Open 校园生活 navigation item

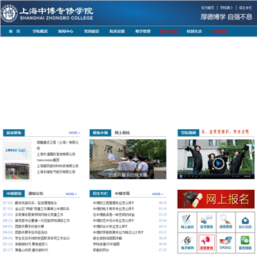click(194, 31)
